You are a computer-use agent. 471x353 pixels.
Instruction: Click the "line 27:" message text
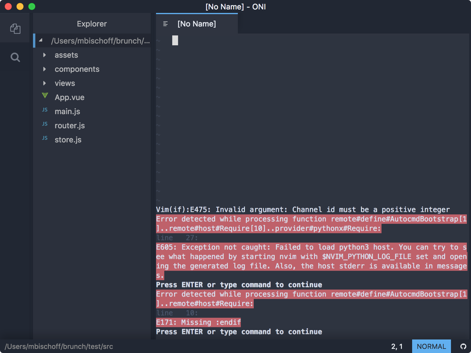pos(177,238)
